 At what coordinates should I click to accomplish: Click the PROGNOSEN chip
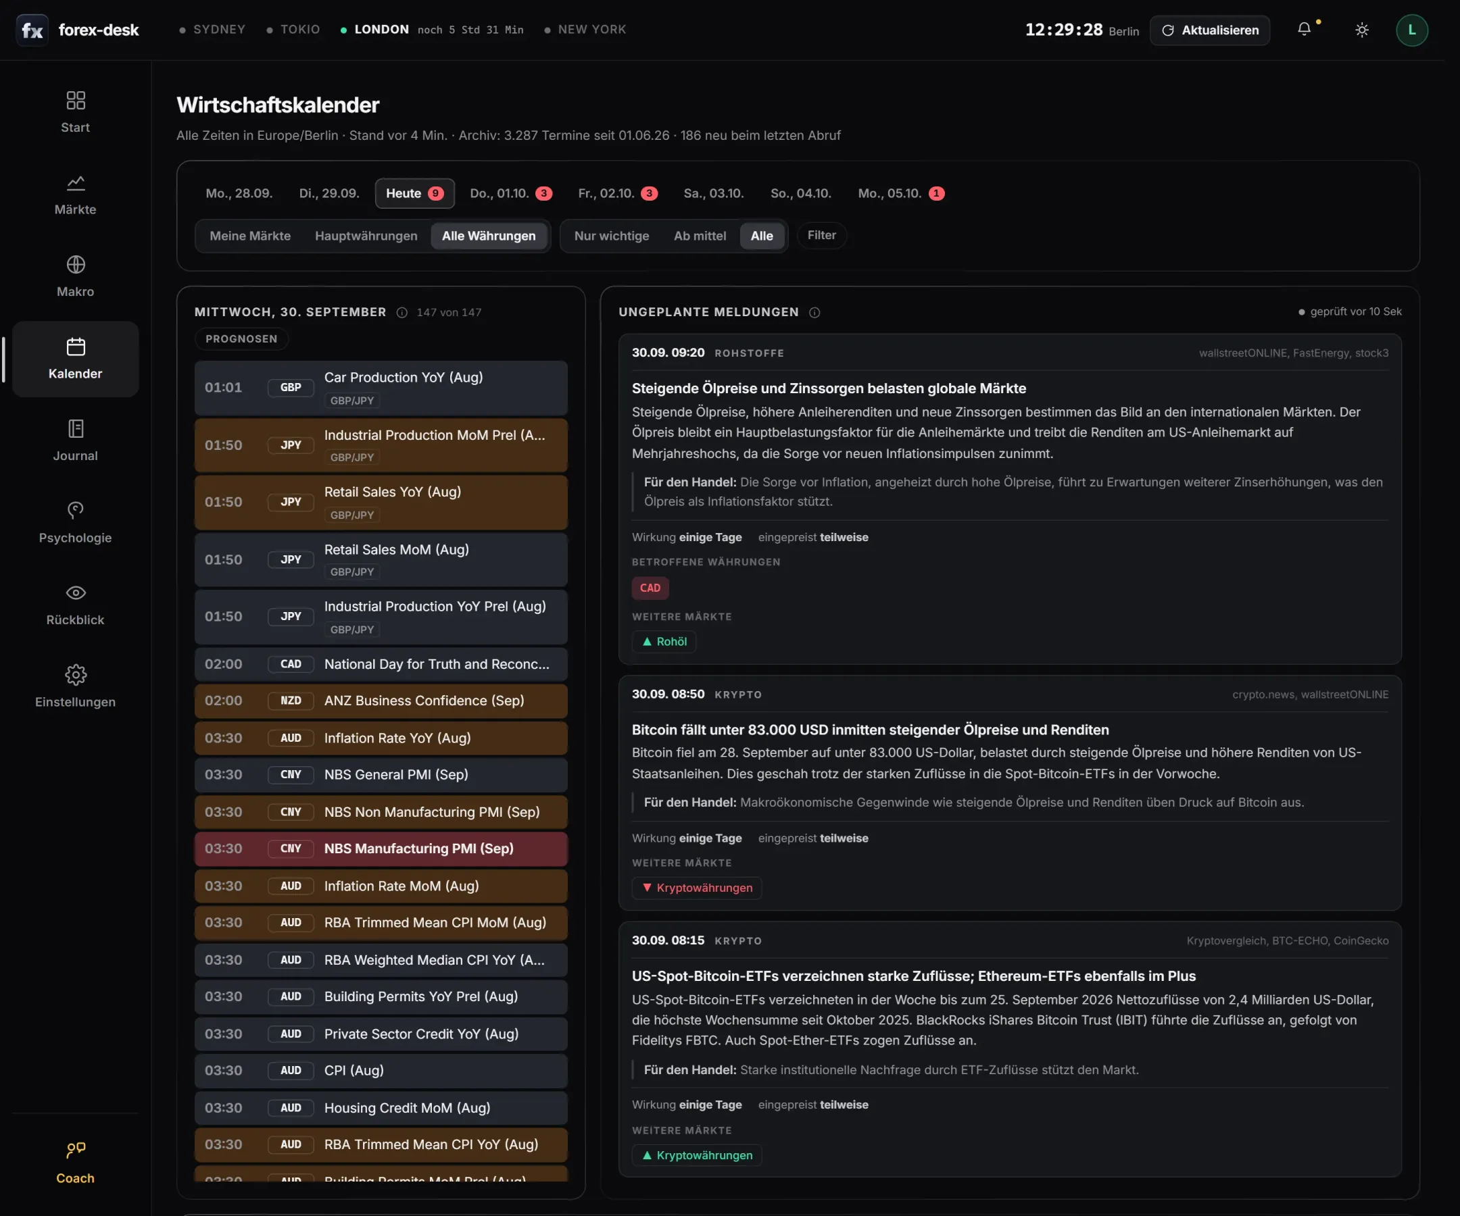pos(241,338)
